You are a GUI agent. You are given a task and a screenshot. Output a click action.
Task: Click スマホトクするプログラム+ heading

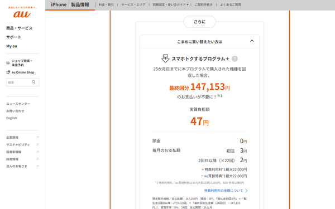200,59
